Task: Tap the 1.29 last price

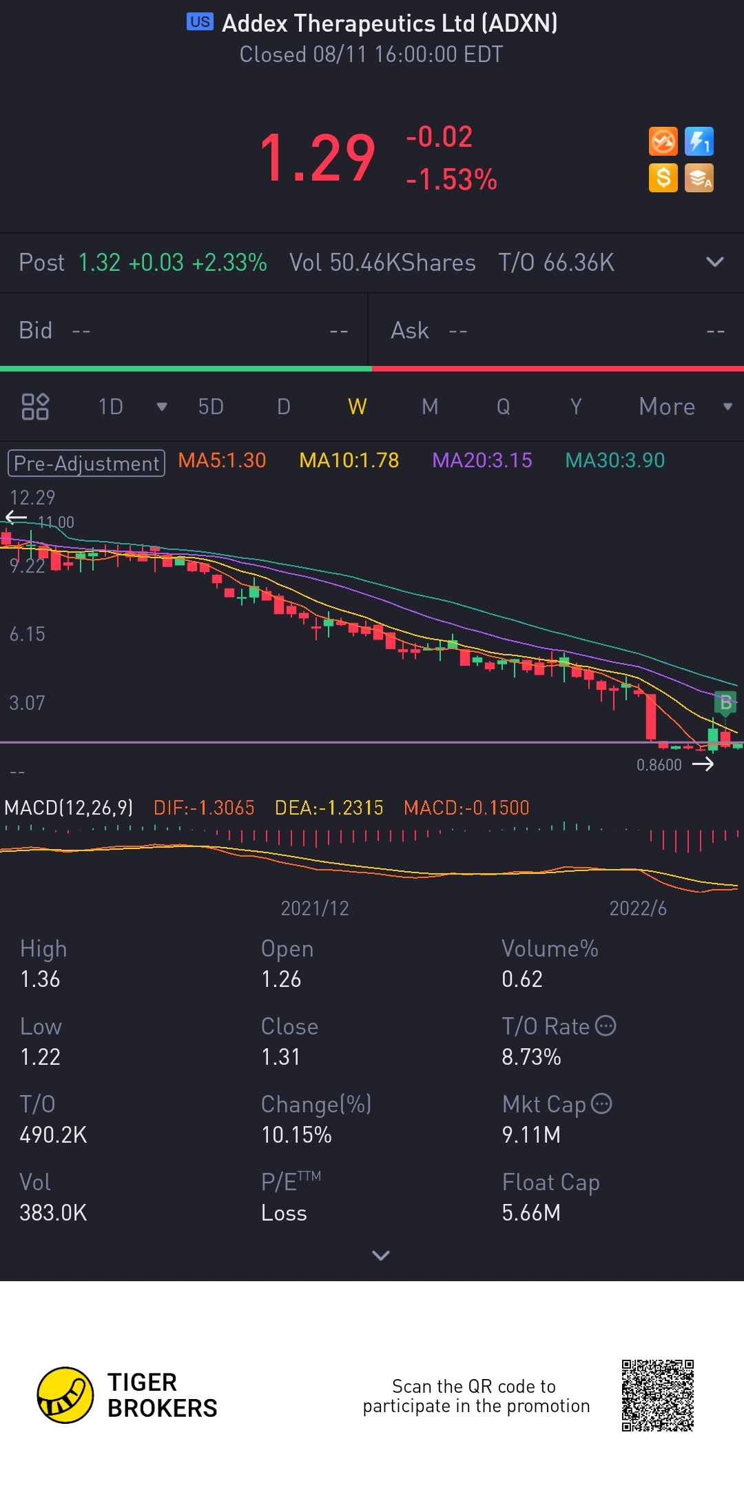Action: tap(318, 159)
